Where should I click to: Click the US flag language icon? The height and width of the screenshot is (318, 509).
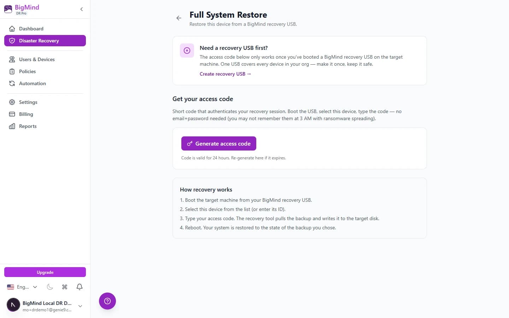coord(11,287)
